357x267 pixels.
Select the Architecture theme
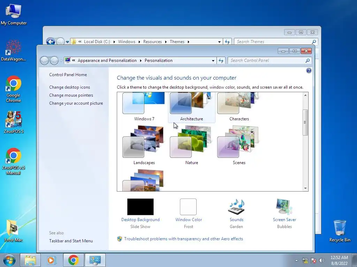[x=191, y=107]
